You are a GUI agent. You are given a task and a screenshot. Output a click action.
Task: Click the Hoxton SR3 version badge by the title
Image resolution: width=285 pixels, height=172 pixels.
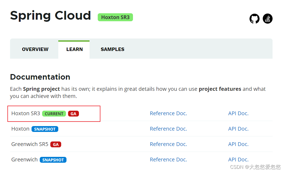[115, 17]
